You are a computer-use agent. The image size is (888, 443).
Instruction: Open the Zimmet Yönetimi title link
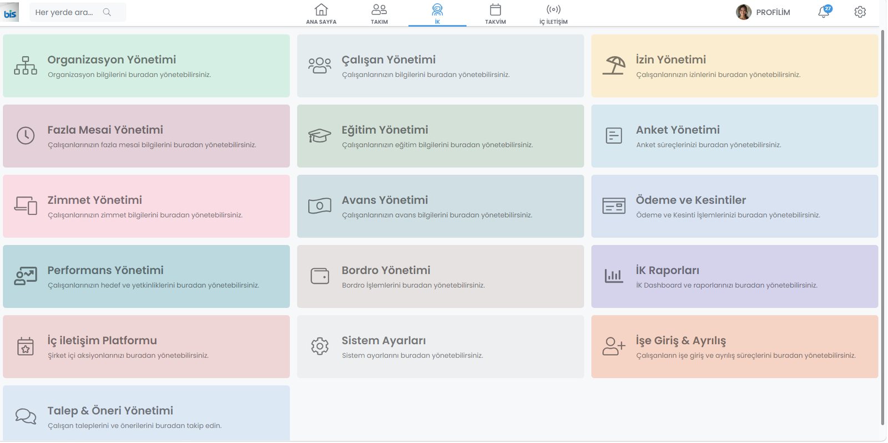[x=95, y=200]
